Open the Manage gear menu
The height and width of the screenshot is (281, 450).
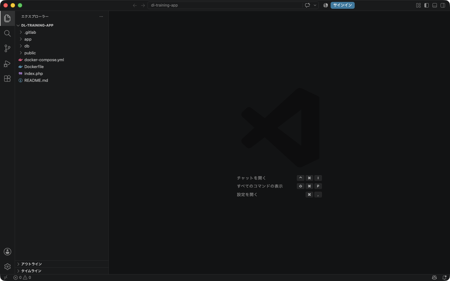pos(7,267)
